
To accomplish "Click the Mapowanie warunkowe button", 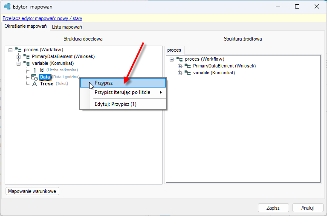I will point(32,191).
